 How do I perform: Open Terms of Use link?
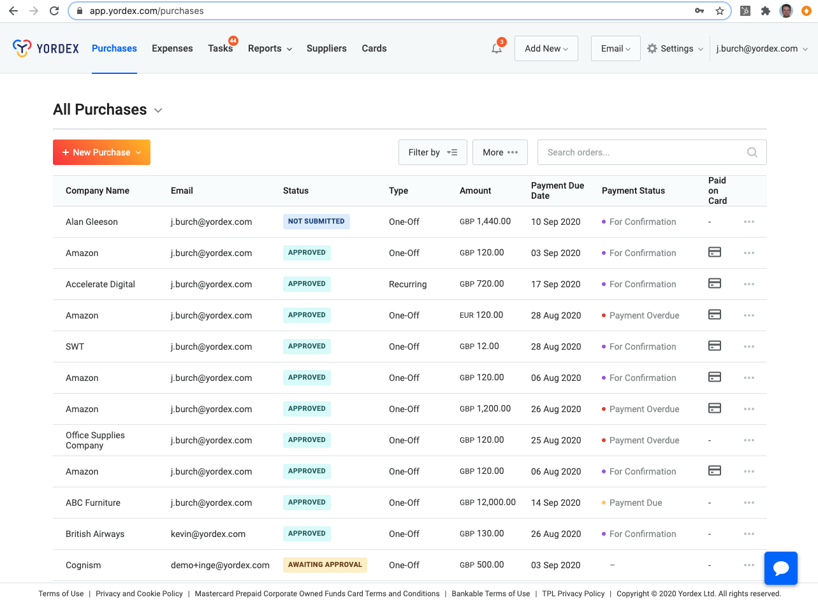coord(61,594)
